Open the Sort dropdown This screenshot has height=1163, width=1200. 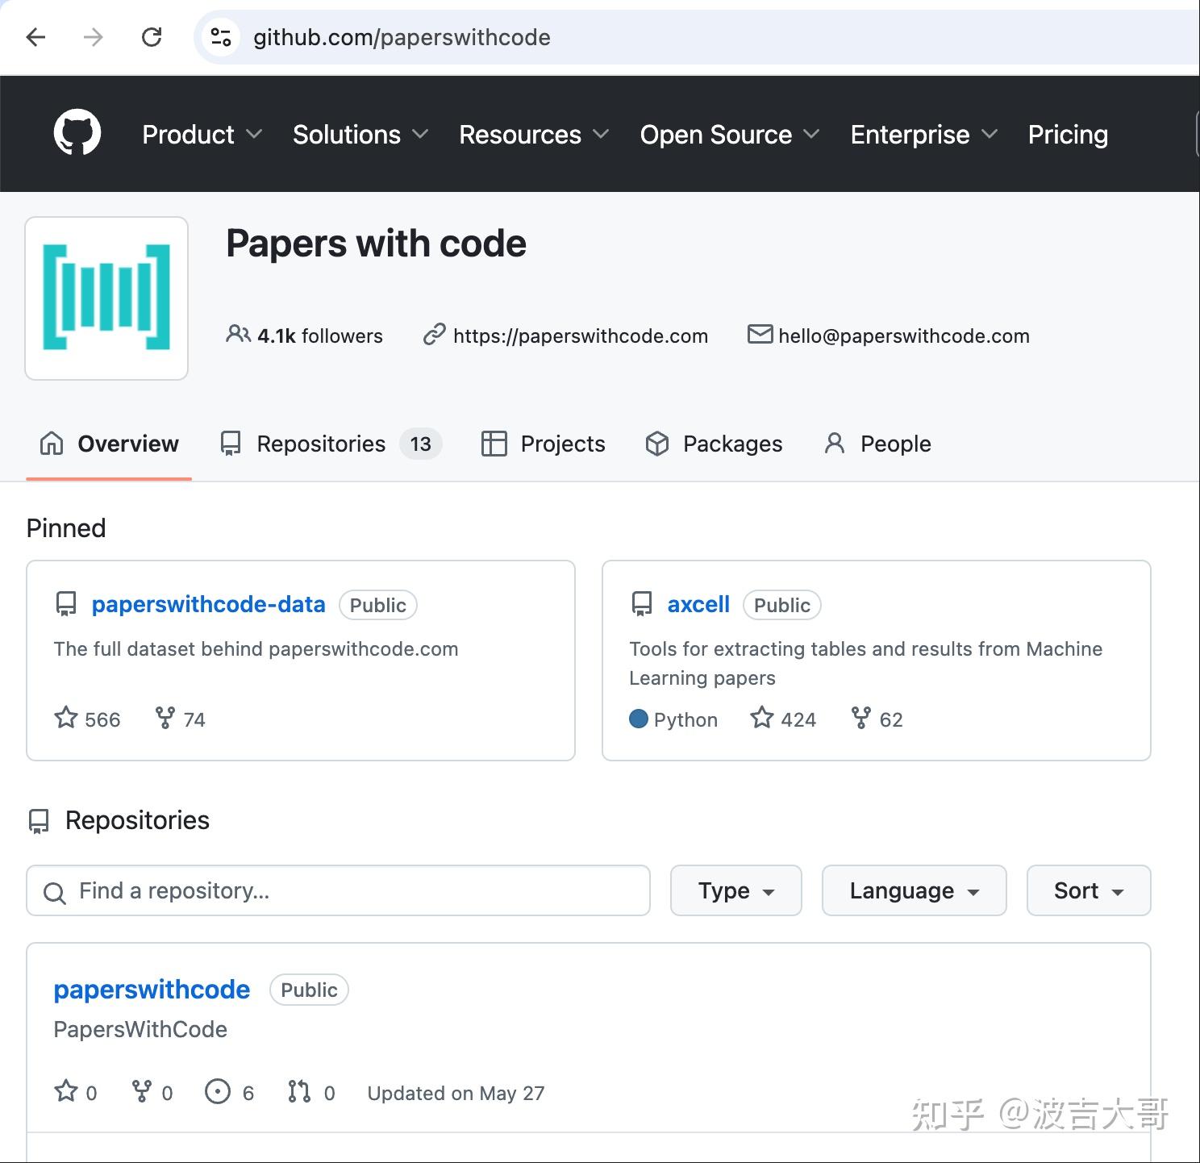[x=1087, y=890]
